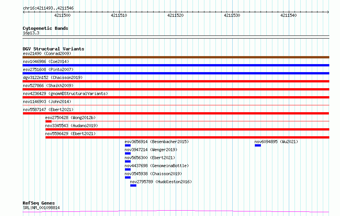Click the blue esv2751608 variant bar
Image resolution: width=340 pixels, height=216 pixels.
176,73
